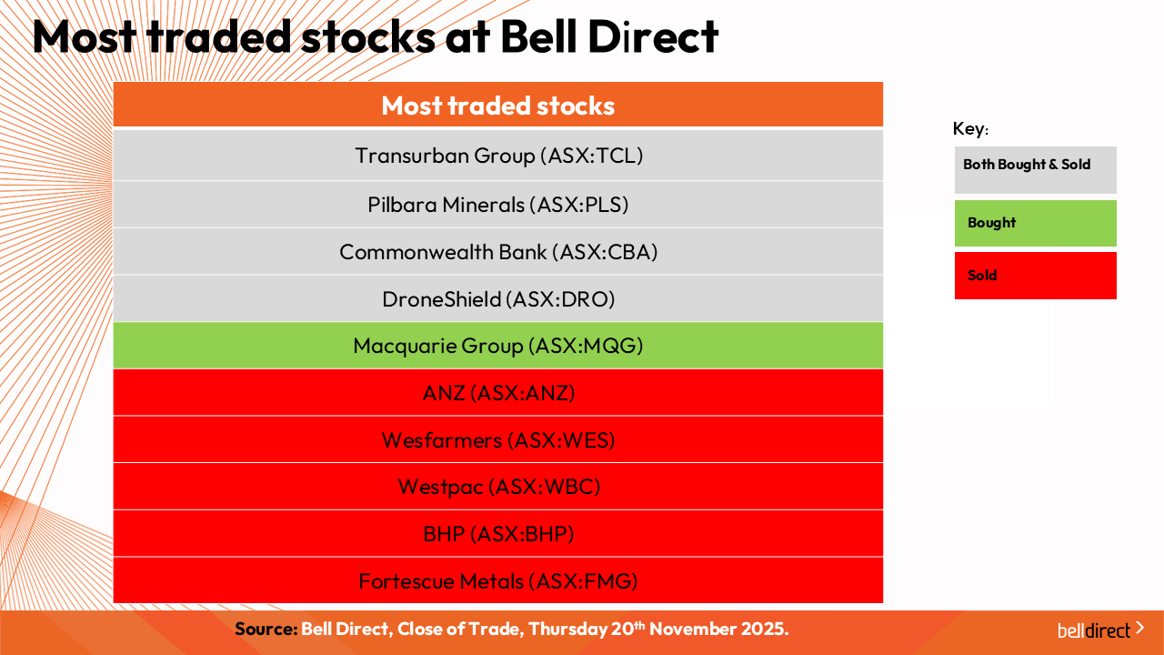Select the Transurban Group (ASX:TCL) row
This screenshot has height=655, width=1164.
pyautogui.click(x=498, y=156)
